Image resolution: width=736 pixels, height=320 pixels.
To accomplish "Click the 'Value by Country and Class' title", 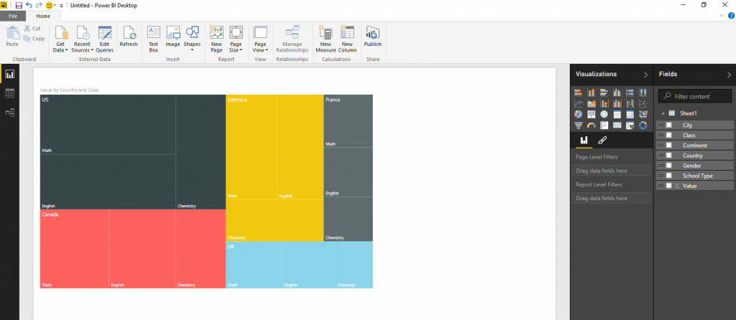I will pos(70,90).
